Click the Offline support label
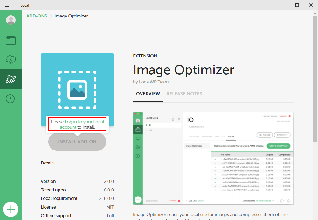318x220 pixels. pos(56,216)
